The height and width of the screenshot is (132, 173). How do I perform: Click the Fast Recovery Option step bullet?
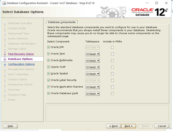pos(5,54)
